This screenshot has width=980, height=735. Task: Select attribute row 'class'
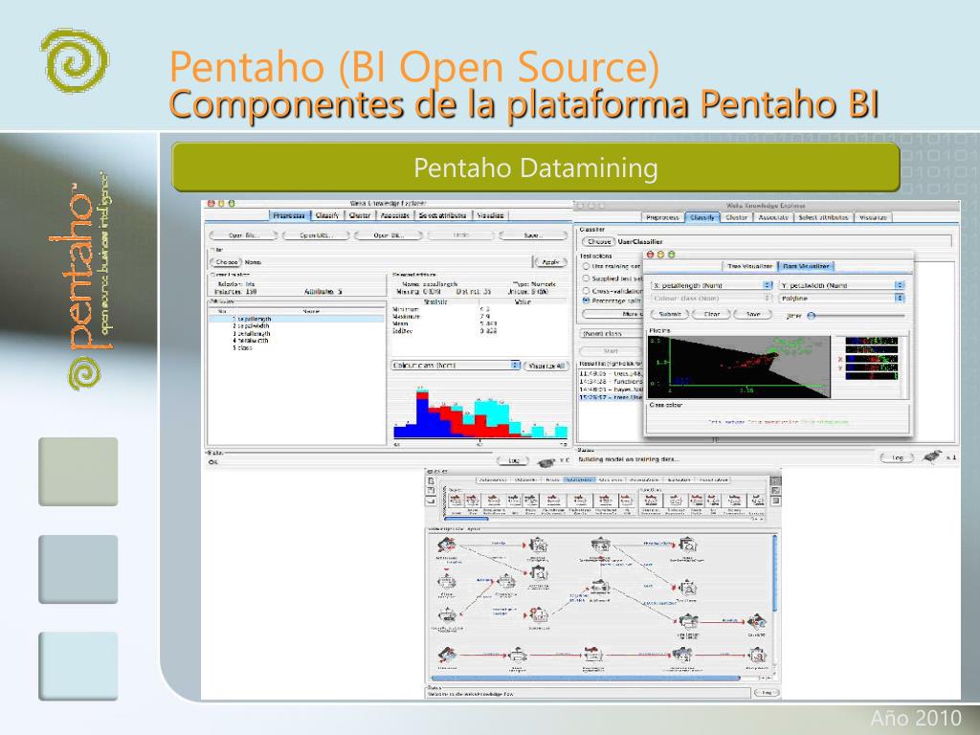[297, 347]
